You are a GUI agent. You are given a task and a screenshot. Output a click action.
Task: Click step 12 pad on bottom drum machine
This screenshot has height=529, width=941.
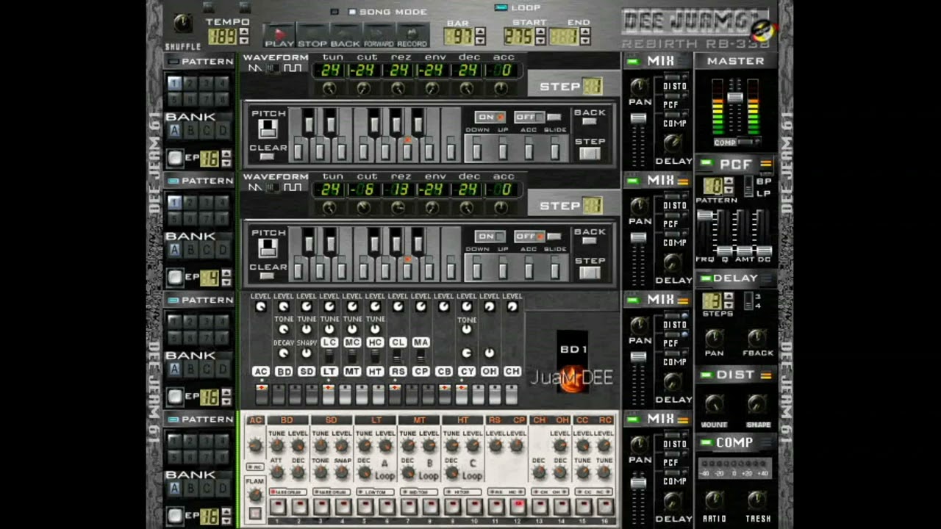[x=518, y=506]
